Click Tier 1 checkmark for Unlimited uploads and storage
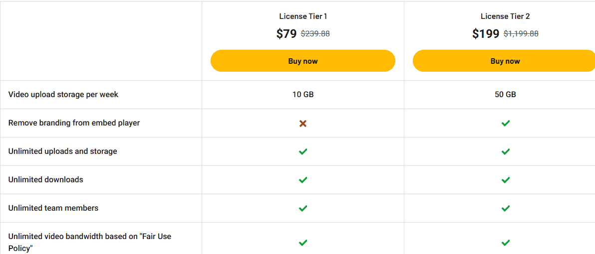Viewport: 595px width, 254px height. (303, 151)
